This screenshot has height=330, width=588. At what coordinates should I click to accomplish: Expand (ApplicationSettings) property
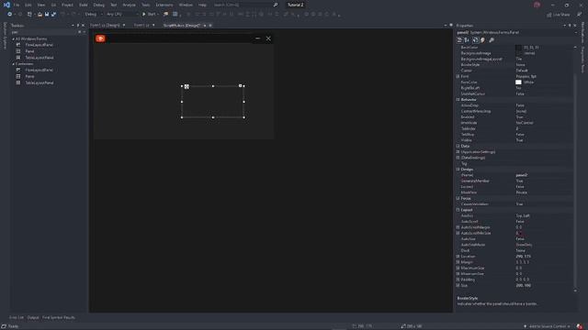[x=458, y=152]
